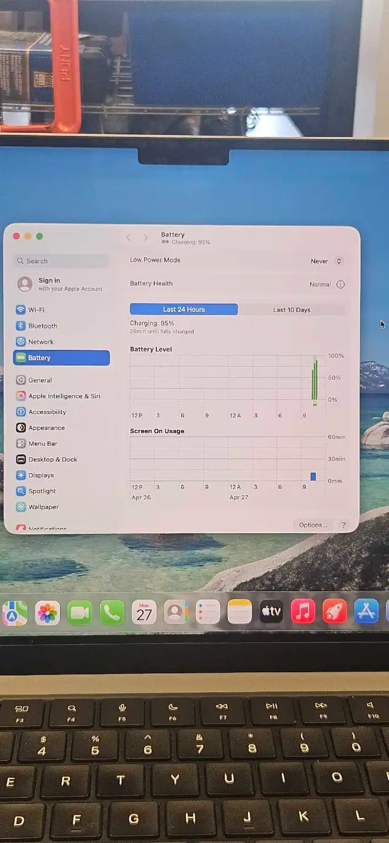389x843 pixels.
Task: Open Reminders from the Dock
Action: coord(208,612)
